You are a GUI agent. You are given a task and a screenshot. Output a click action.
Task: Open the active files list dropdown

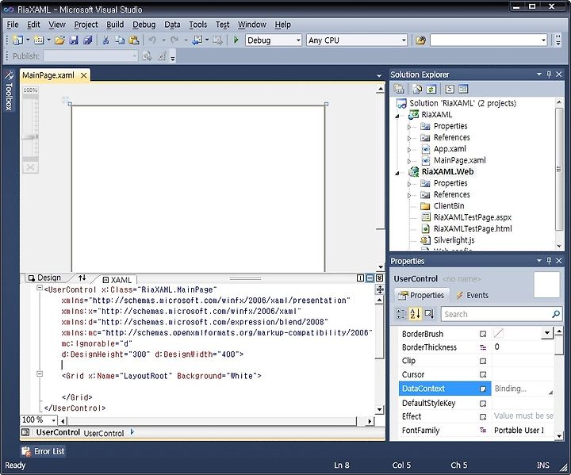pyautogui.click(x=379, y=75)
